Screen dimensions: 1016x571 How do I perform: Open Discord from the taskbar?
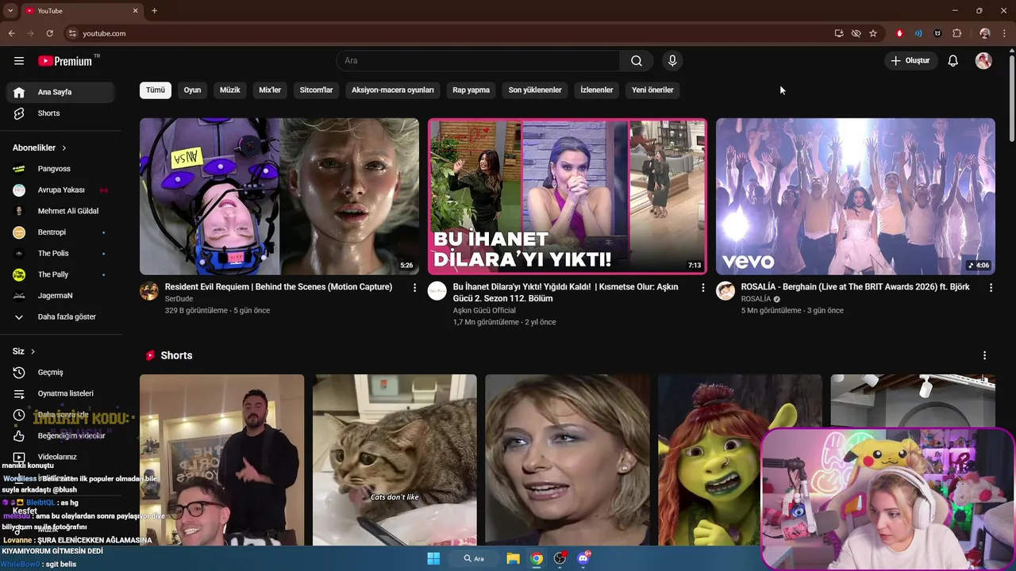point(584,558)
